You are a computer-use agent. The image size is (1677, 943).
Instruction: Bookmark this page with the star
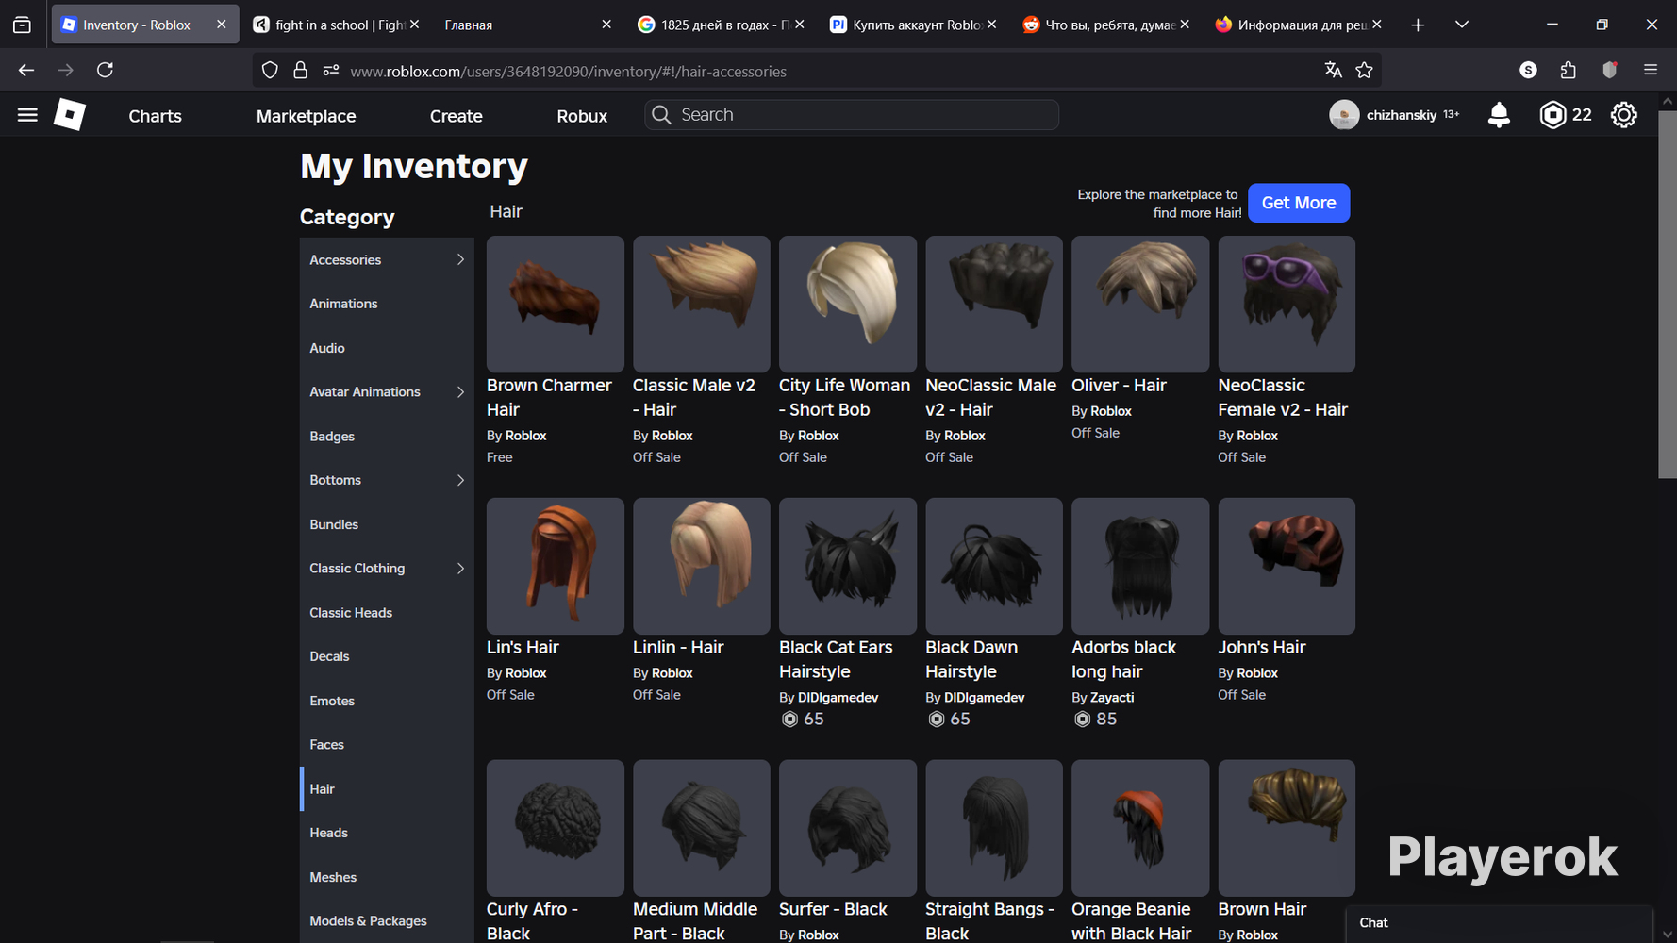(x=1364, y=71)
